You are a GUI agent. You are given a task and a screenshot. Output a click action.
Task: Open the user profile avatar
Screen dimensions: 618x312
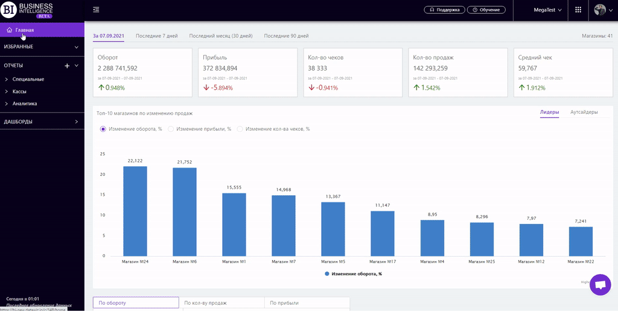[600, 10]
